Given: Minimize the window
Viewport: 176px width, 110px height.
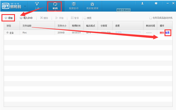Looking at the screenshot, I should click(167, 4).
